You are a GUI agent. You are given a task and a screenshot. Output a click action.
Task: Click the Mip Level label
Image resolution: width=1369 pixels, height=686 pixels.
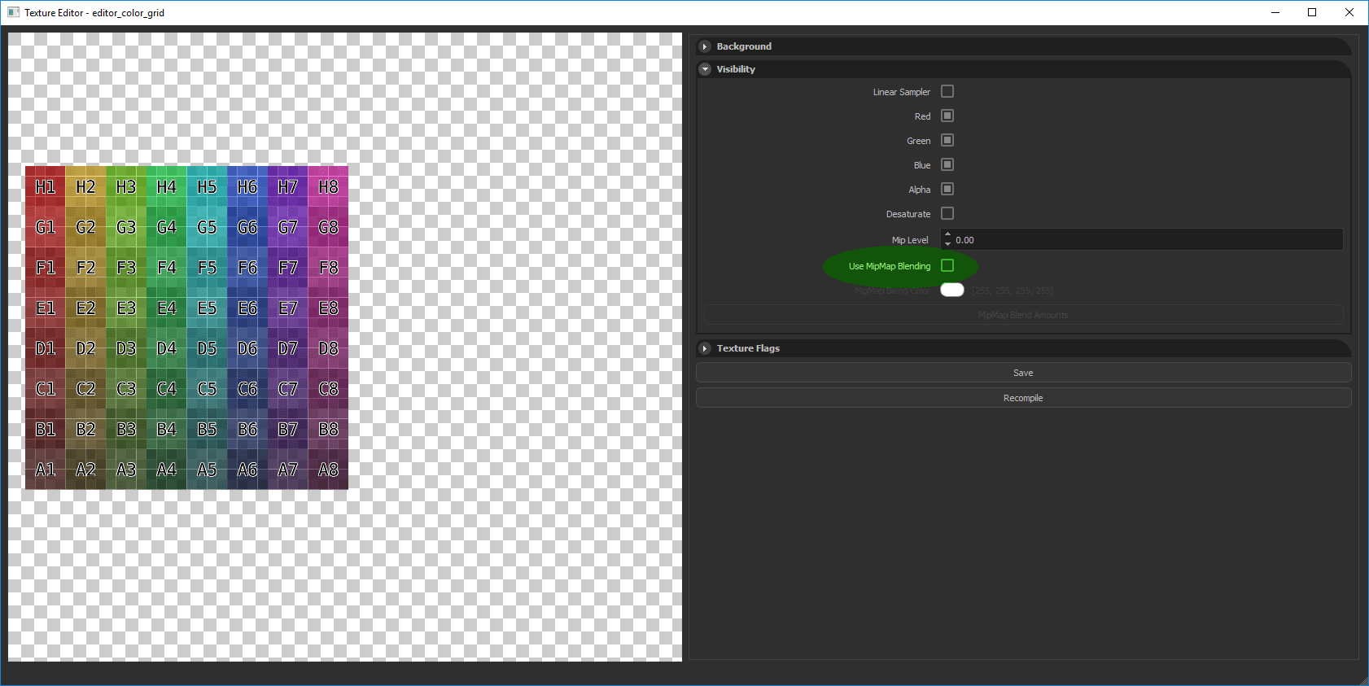(910, 240)
